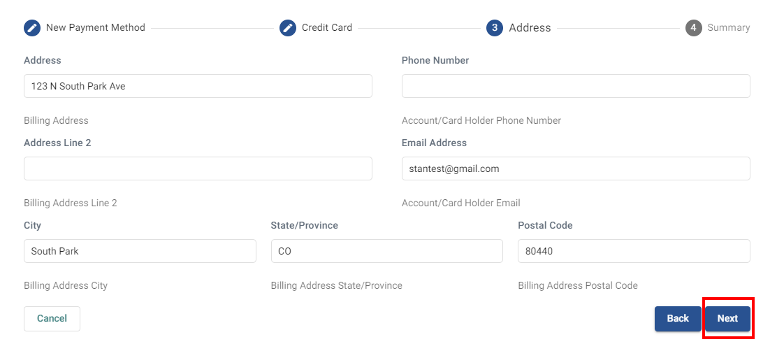Viewport: 777px width, 351px height.
Task: Click the empty Phone Number field
Action: 576,86
